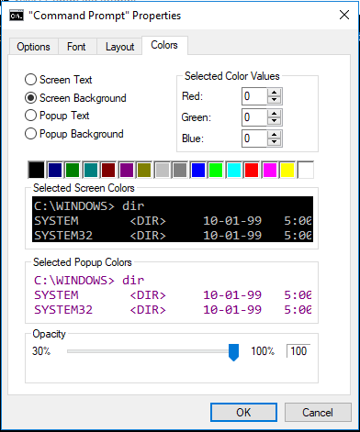The image size is (360, 432).
Task: Pick the bright blue swatch
Action: (x=198, y=170)
